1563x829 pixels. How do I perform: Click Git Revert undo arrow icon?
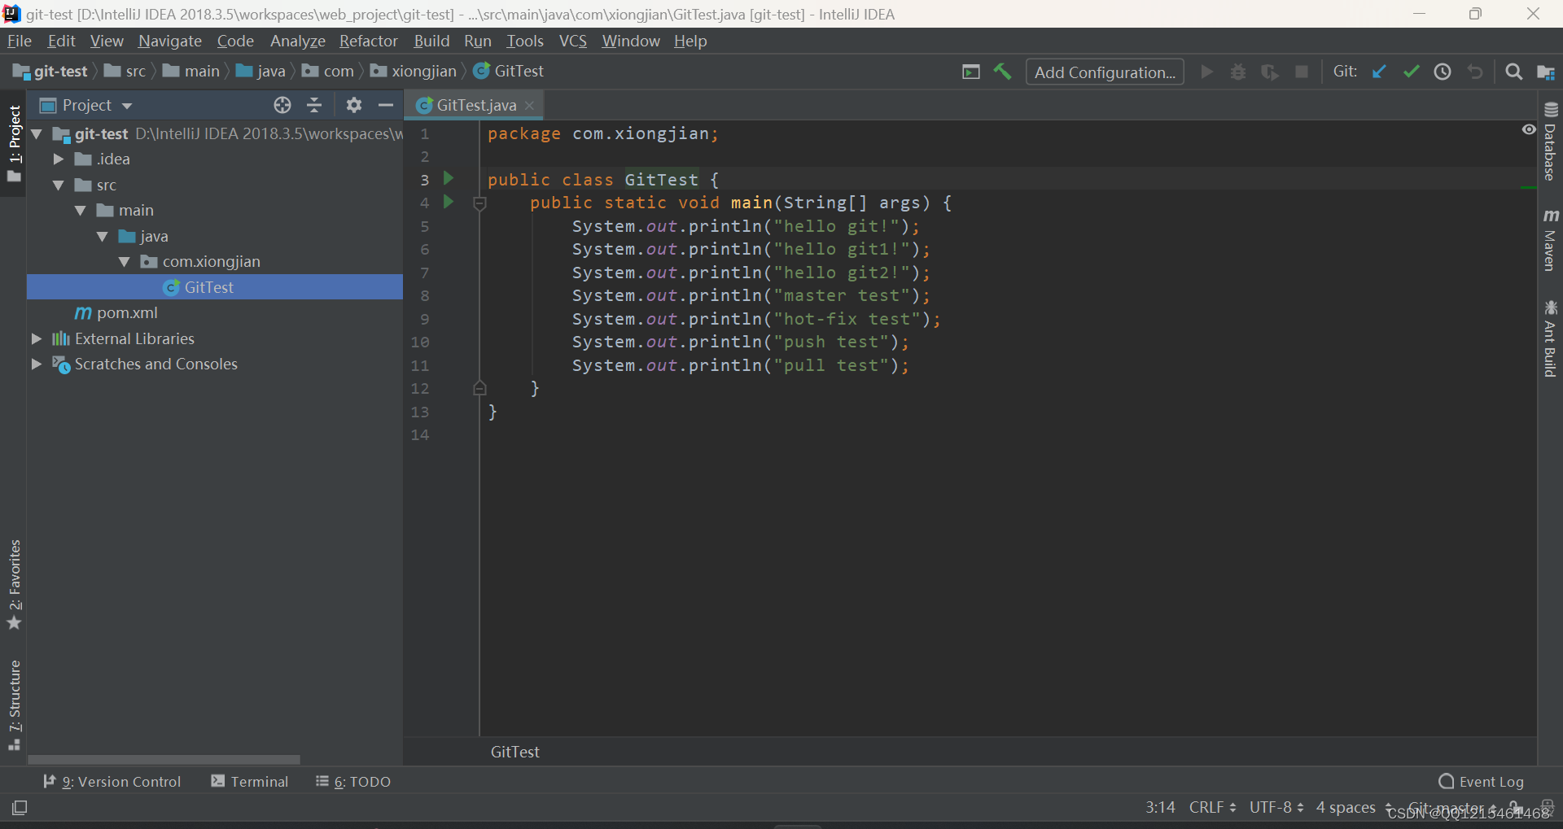[x=1474, y=72]
